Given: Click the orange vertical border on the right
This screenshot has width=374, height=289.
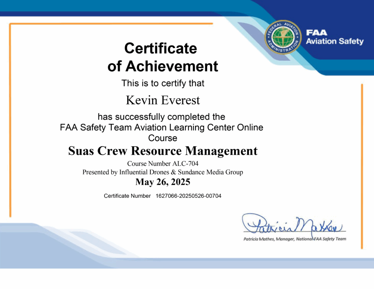Looking at the screenshot, I should tap(362, 164).
